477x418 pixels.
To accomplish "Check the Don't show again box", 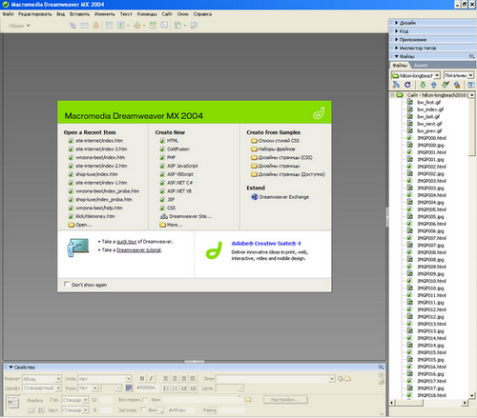I will [67, 284].
